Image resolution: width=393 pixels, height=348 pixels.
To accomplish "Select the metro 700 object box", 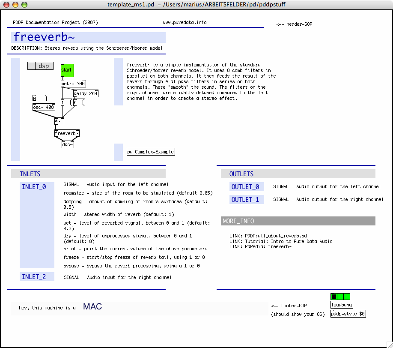I will click(x=74, y=84).
